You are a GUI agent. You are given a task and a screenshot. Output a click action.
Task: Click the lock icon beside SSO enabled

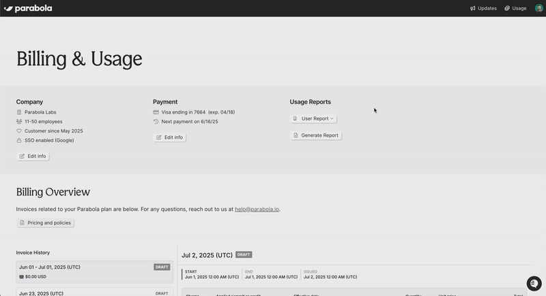click(x=19, y=140)
